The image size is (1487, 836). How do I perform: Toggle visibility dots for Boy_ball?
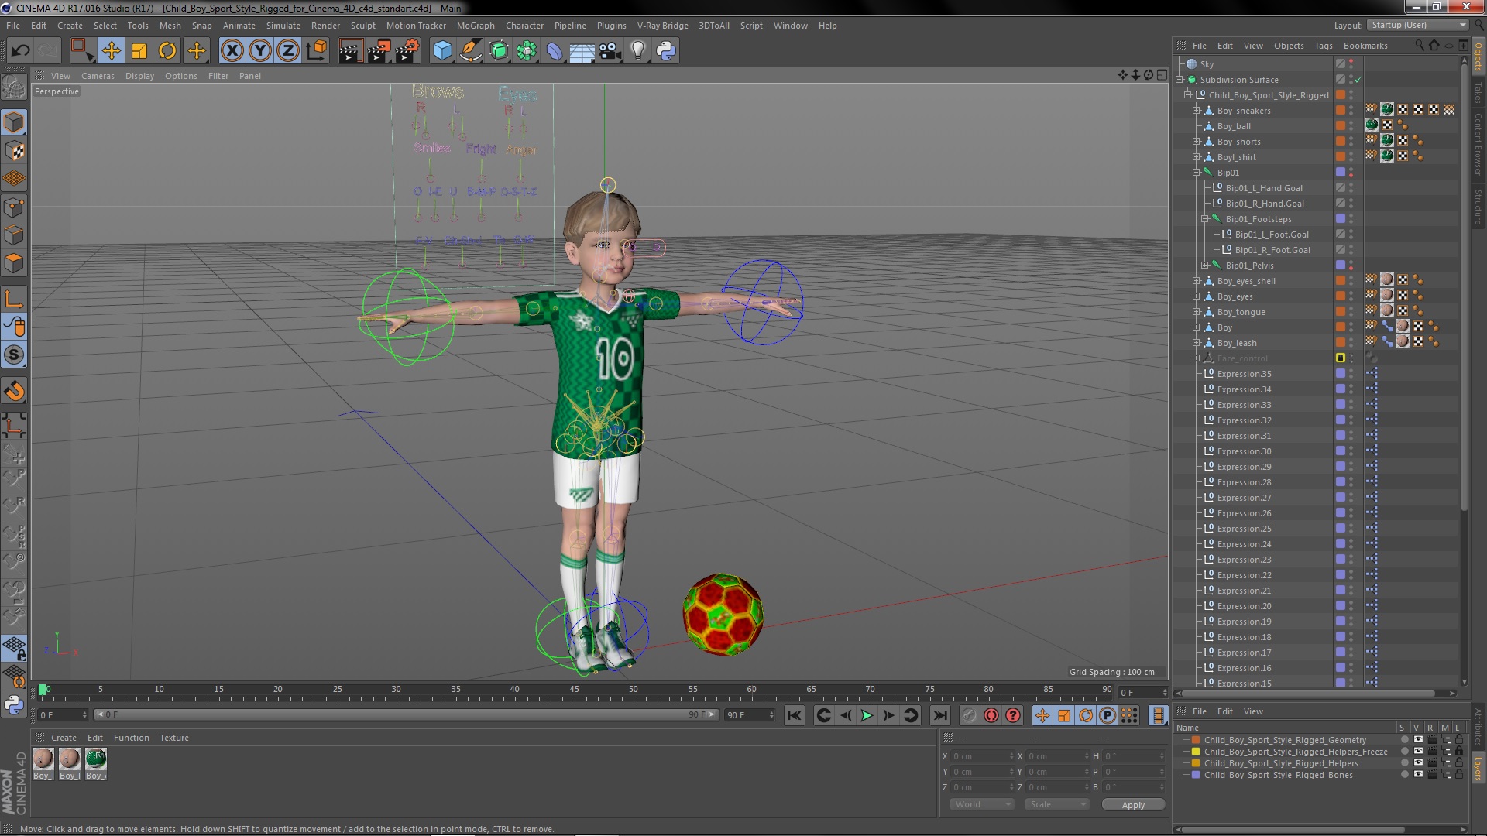coord(1351,126)
